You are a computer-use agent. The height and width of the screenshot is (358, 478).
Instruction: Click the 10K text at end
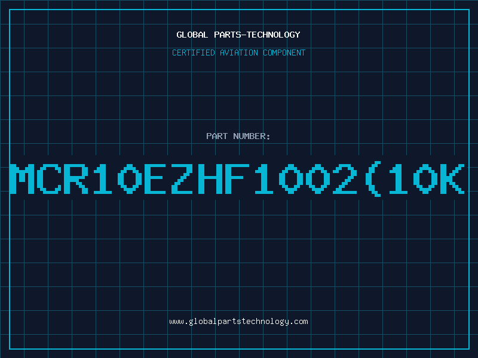427,179
